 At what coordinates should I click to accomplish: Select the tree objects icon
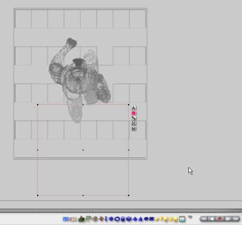coord(89,219)
